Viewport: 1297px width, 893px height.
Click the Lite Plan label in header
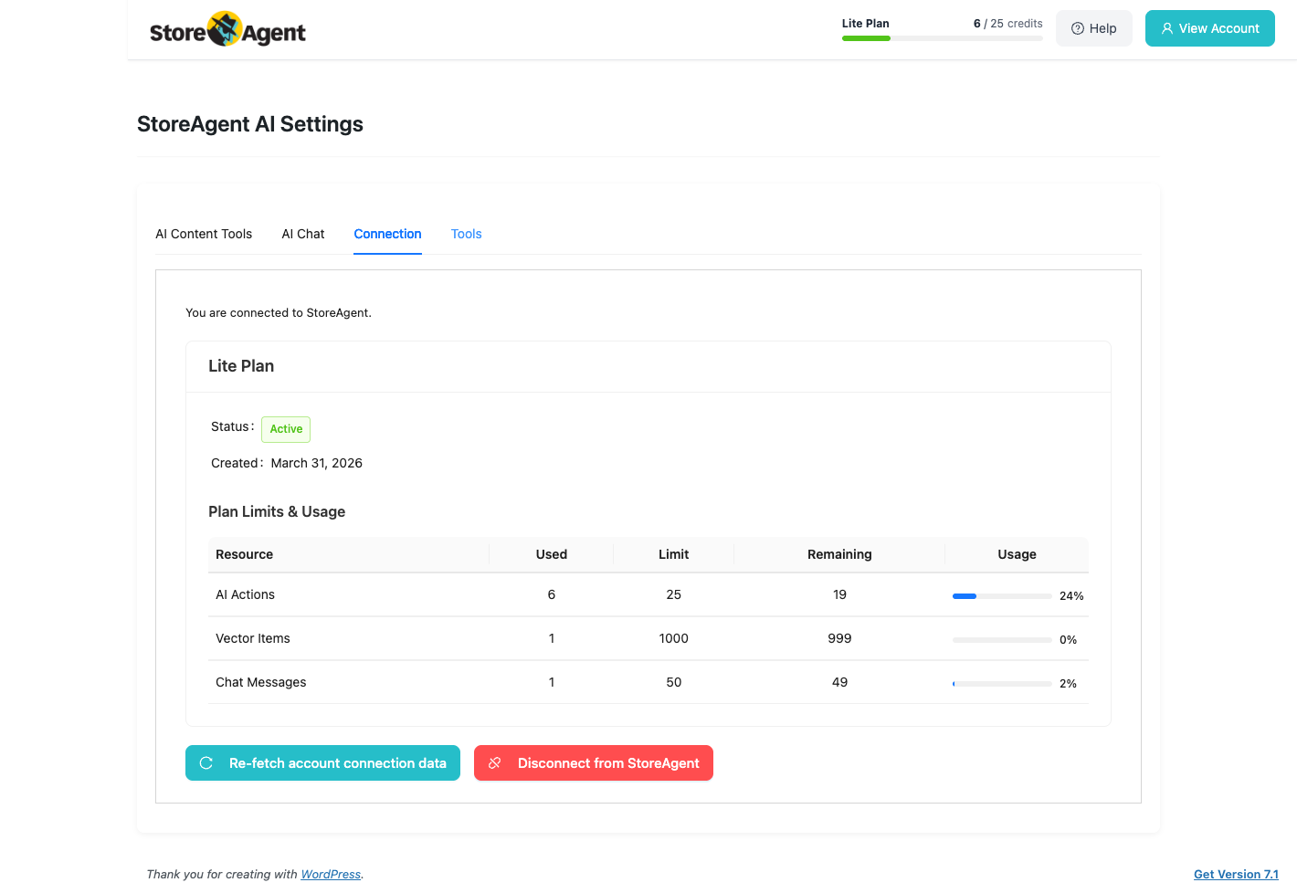[866, 24]
